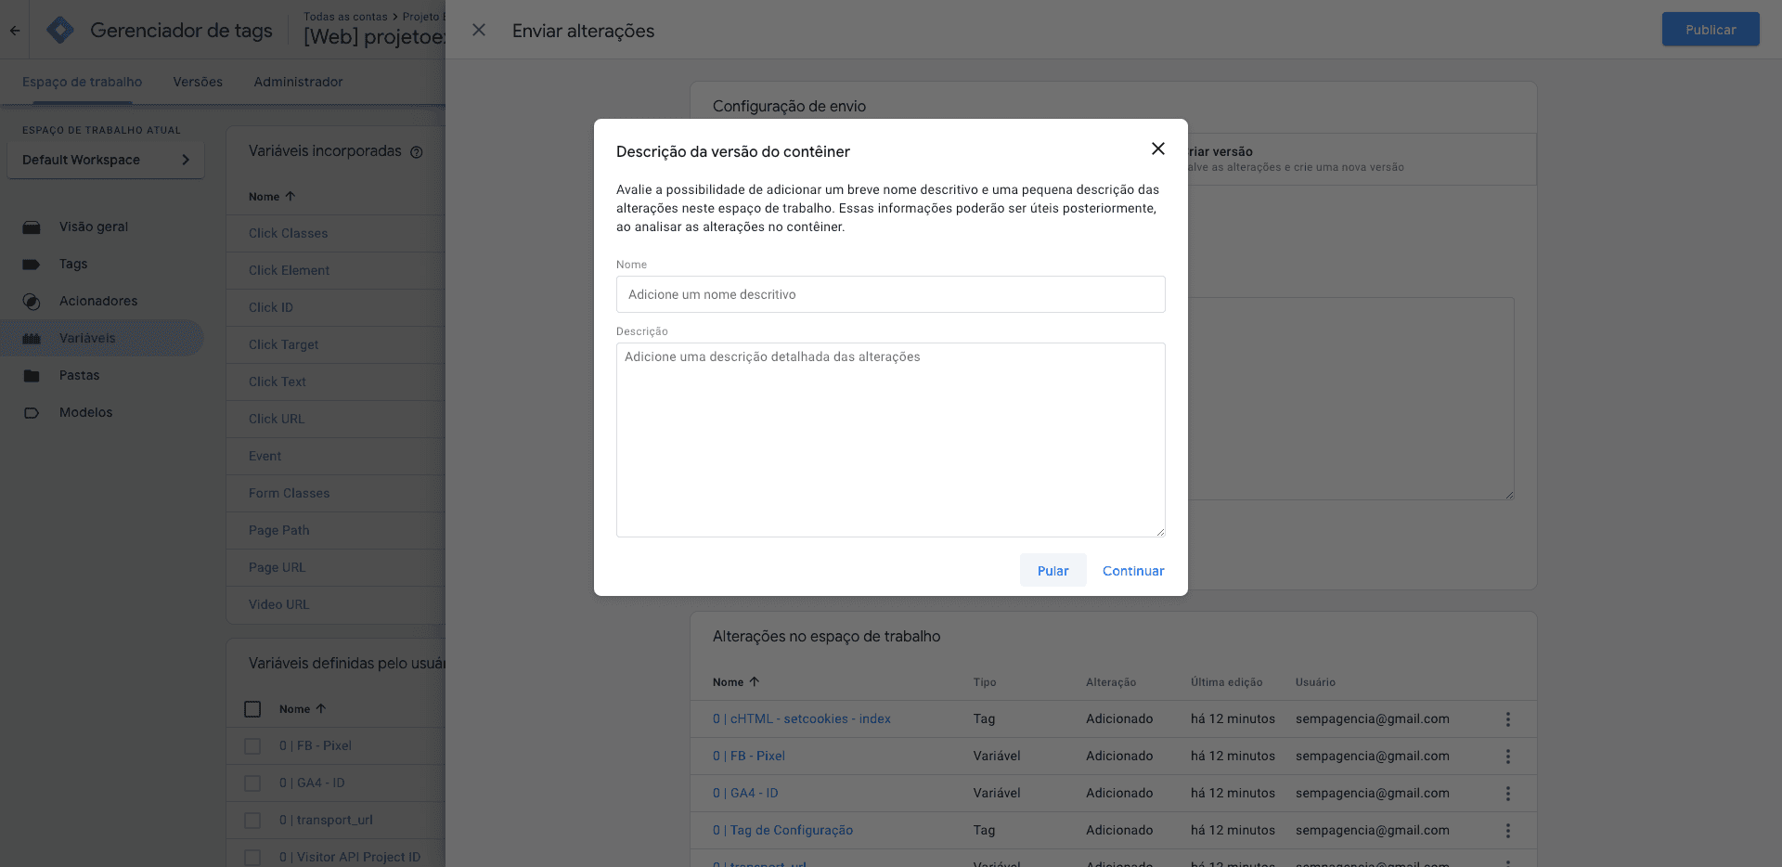This screenshot has width=1782, height=867.
Task: Check the 0 | transport_url variable checkbox
Action: 252,821
